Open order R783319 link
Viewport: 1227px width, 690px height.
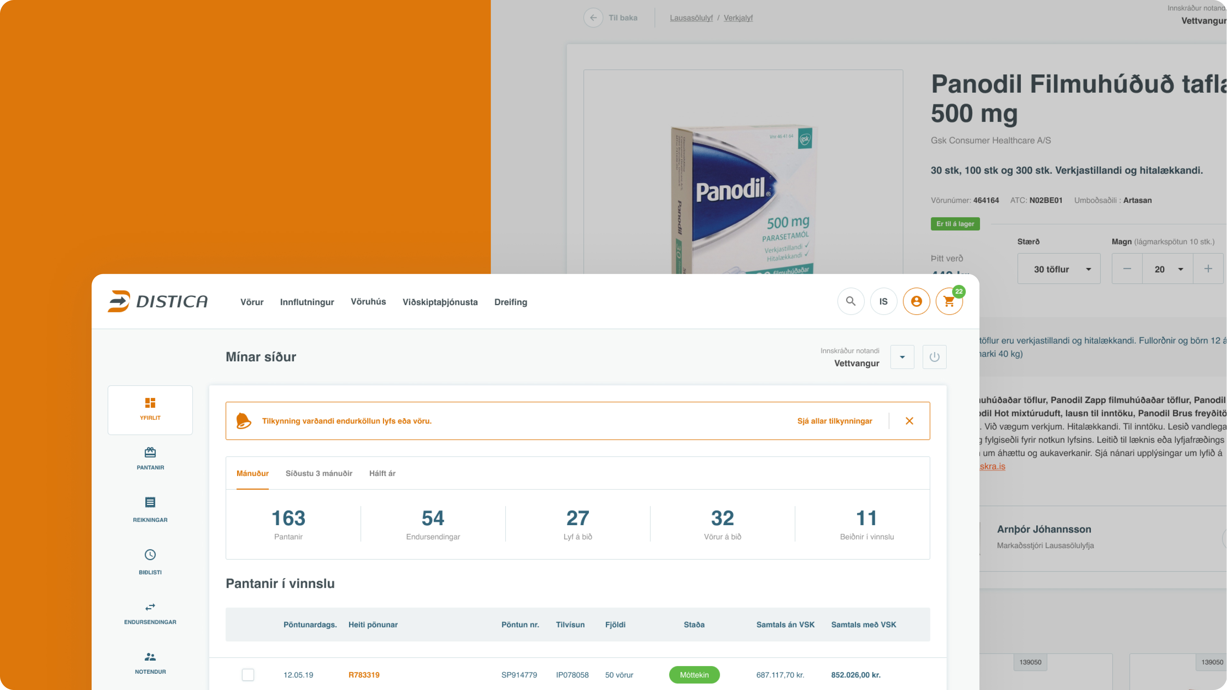[x=364, y=675]
